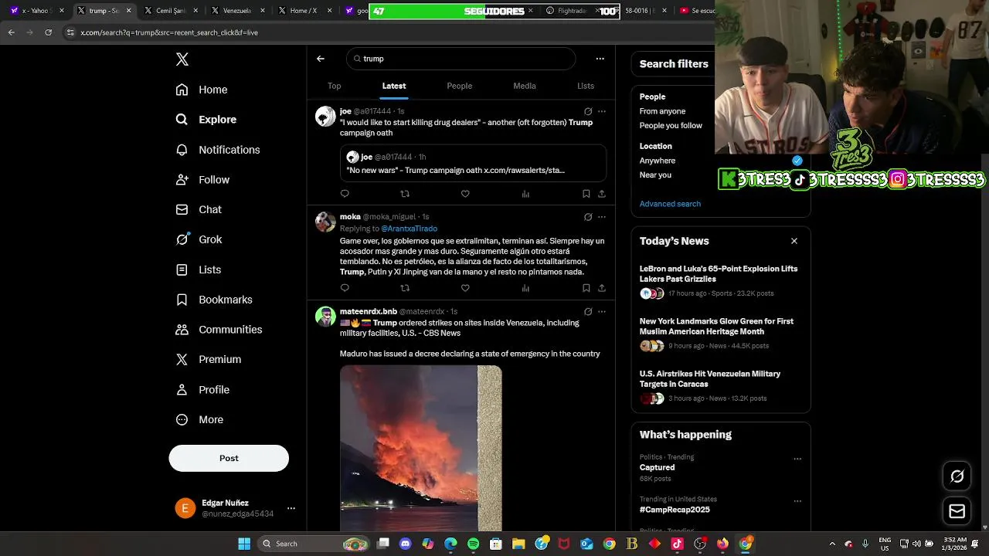Switch to the Lists results tab

(x=586, y=86)
